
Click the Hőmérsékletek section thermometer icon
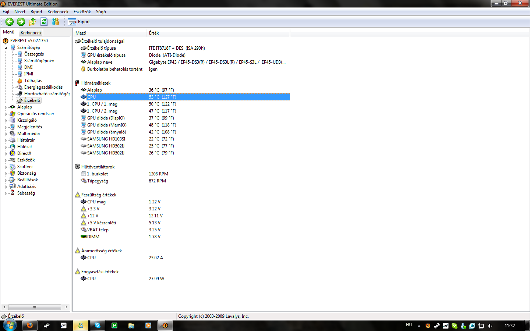[77, 83]
